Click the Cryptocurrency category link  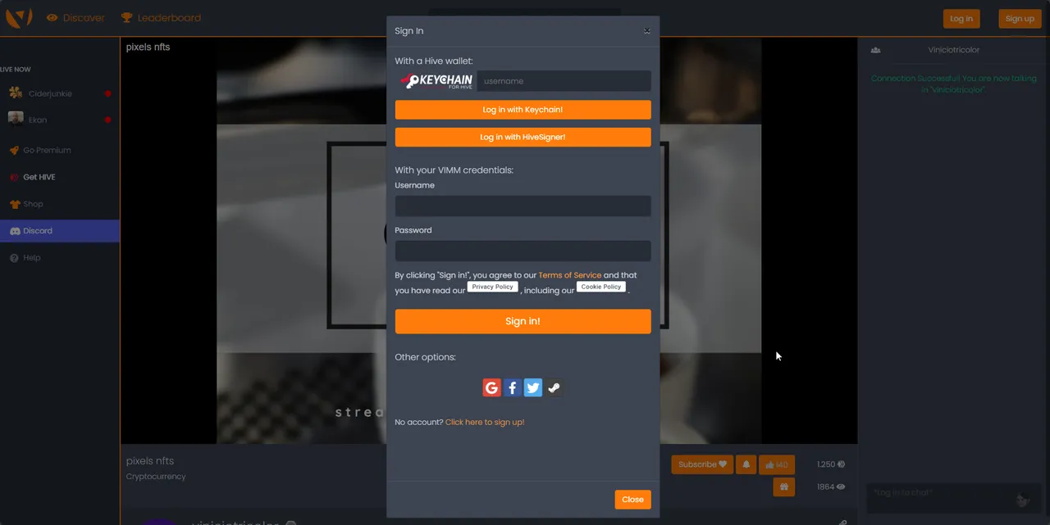pos(156,477)
